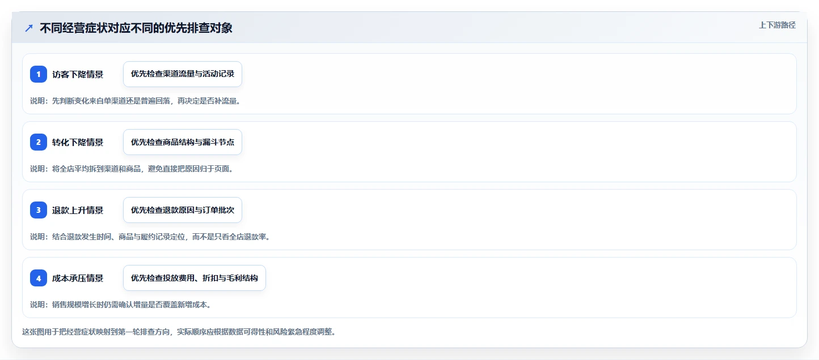Click the 访客下降情景 label
The image size is (819, 360).
point(78,74)
